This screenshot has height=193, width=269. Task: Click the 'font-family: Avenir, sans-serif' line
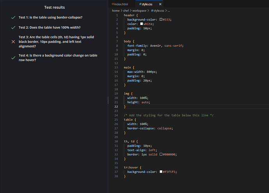coord(155,46)
